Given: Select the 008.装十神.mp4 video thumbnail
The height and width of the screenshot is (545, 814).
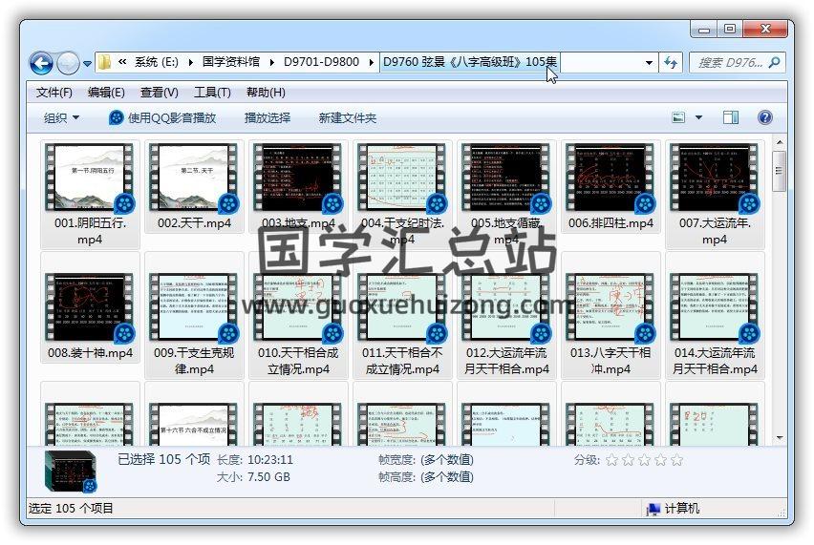Looking at the screenshot, I should [90, 307].
